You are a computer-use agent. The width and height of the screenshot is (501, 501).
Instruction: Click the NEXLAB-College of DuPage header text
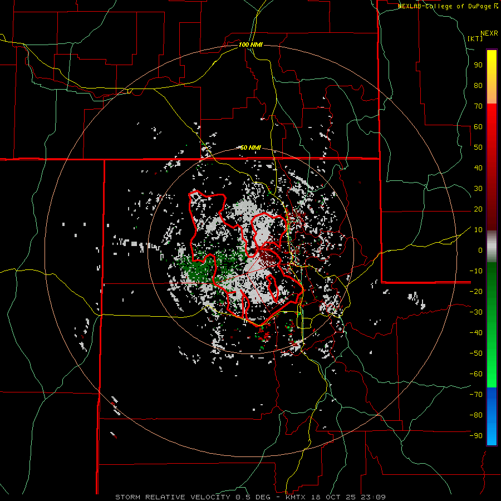pos(445,6)
